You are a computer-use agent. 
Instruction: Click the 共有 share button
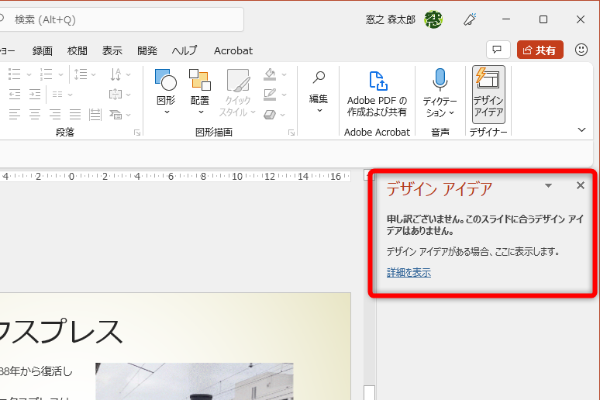click(540, 50)
